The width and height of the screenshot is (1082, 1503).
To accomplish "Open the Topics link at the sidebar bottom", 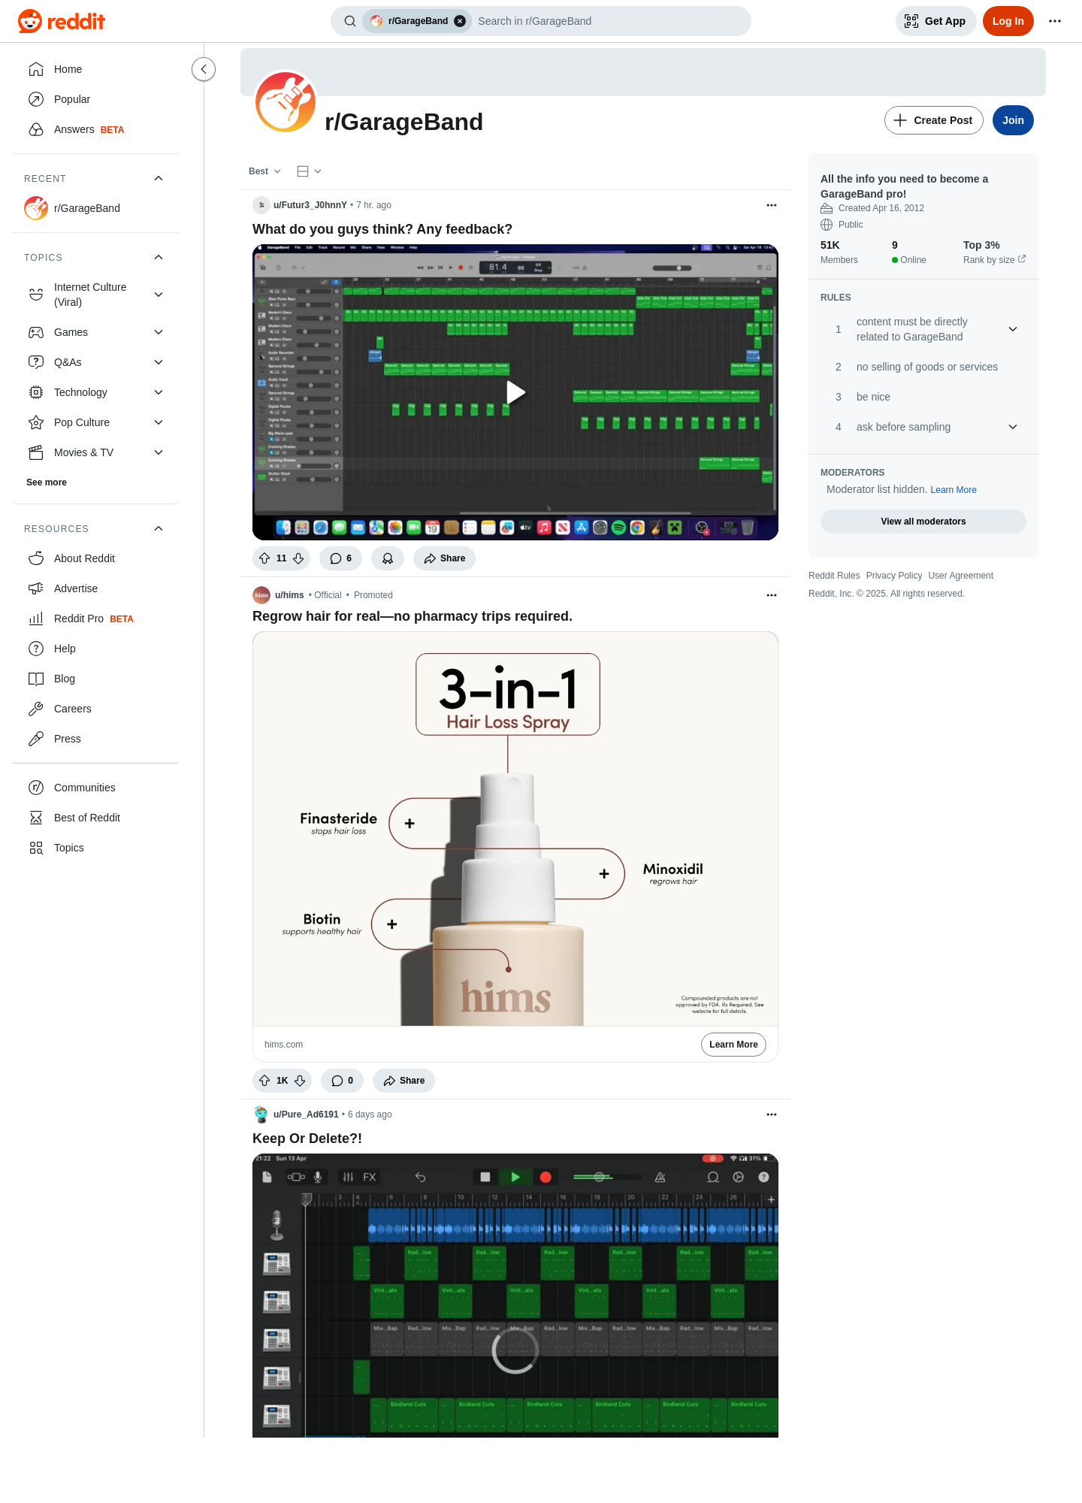I will pyautogui.click(x=95, y=848).
